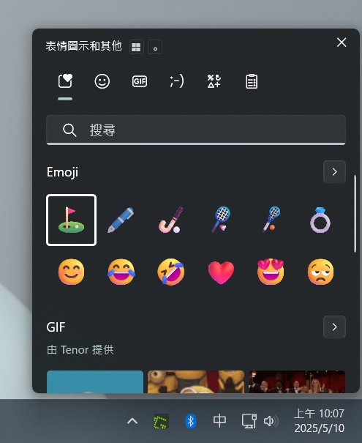Expand the GIF section arrow
Image resolution: width=362 pixels, height=443 pixels.
click(334, 327)
